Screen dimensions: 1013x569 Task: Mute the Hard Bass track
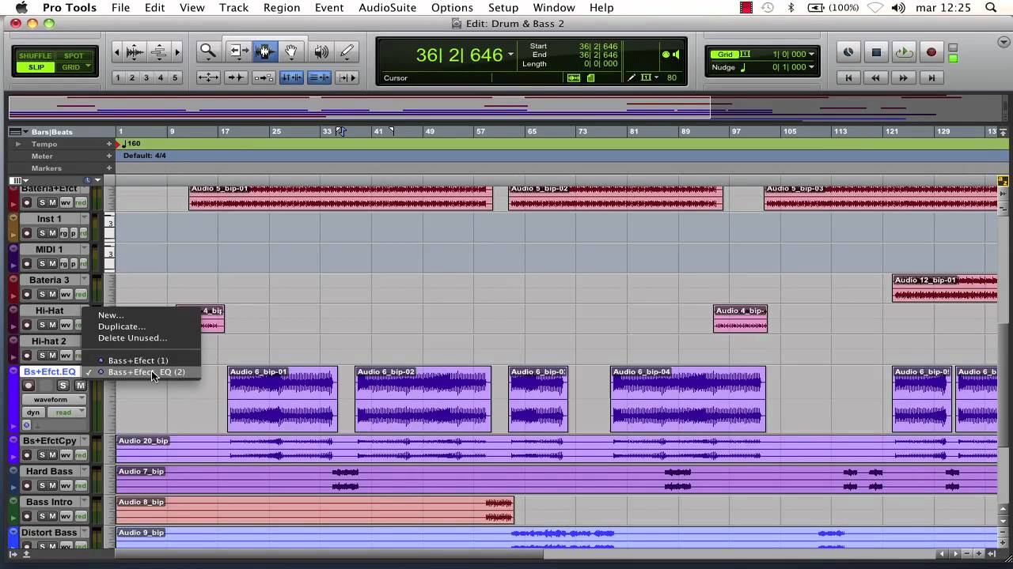point(52,486)
